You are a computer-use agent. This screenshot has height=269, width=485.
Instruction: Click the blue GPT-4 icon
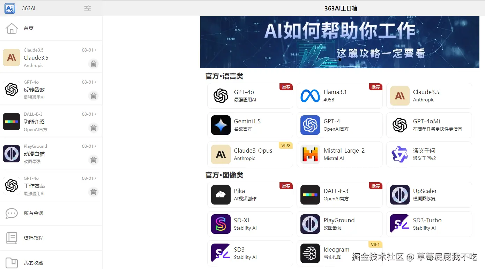click(x=310, y=125)
